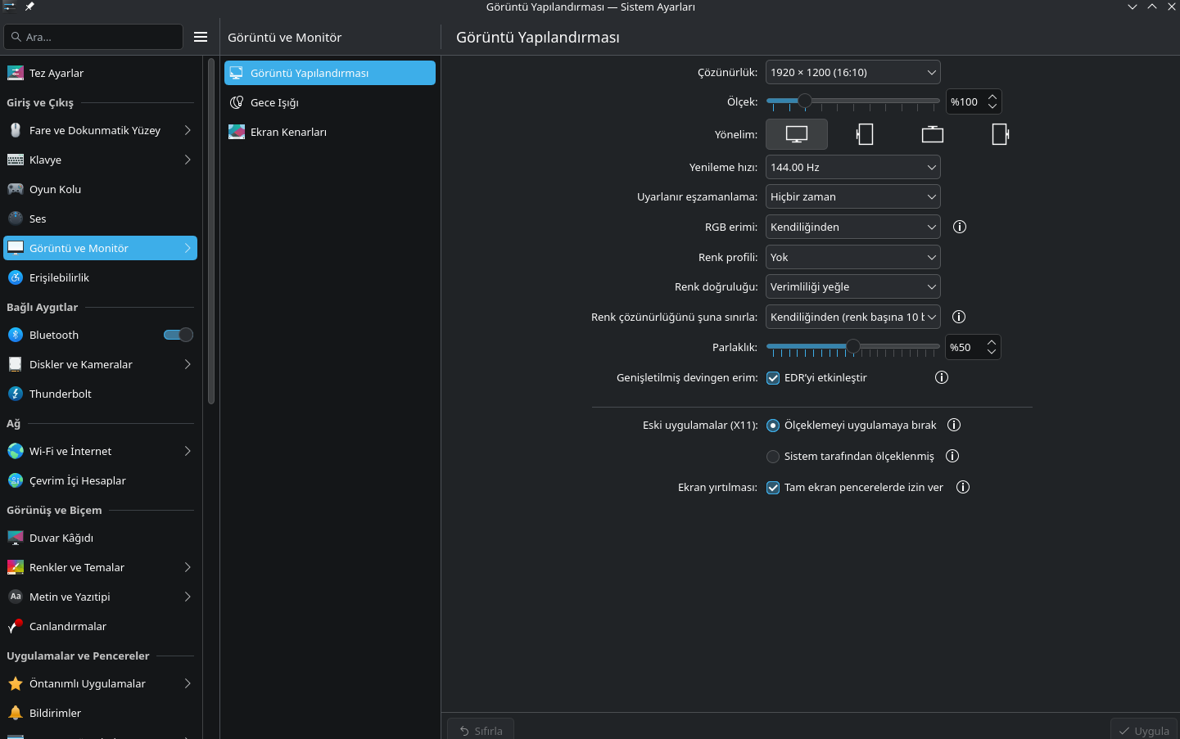The image size is (1180, 739).
Task: Expand the Renk doğruluğu dropdown
Action: pos(853,286)
